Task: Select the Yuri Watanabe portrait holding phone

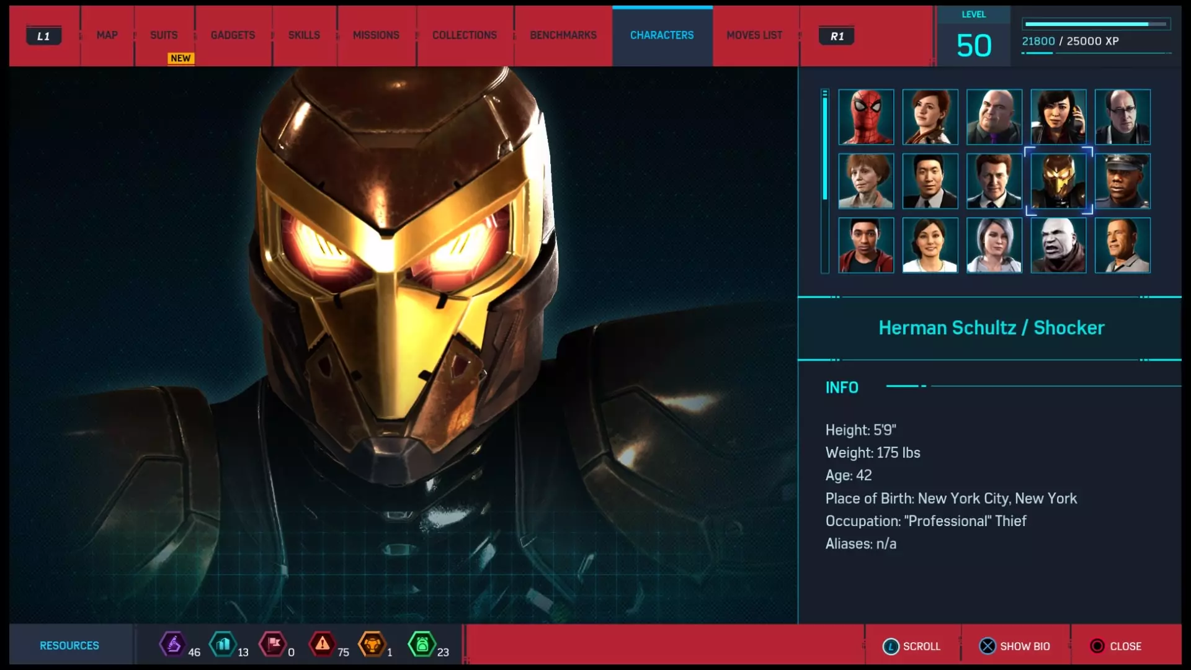Action: (1058, 117)
